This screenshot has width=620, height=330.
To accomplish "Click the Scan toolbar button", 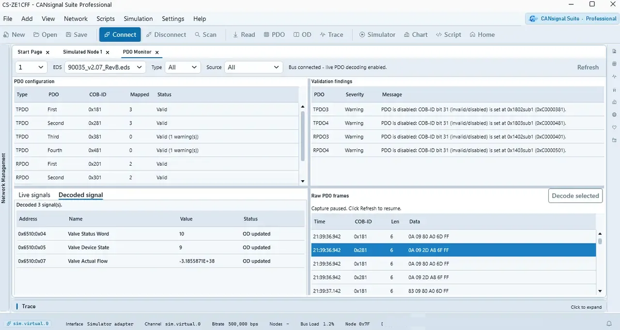I will (206, 34).
